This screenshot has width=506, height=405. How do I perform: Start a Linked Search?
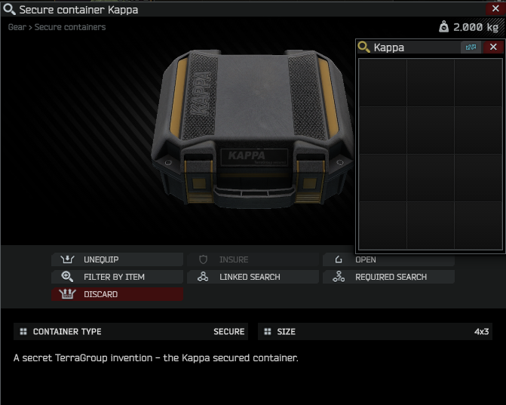[x=253, y=277]
